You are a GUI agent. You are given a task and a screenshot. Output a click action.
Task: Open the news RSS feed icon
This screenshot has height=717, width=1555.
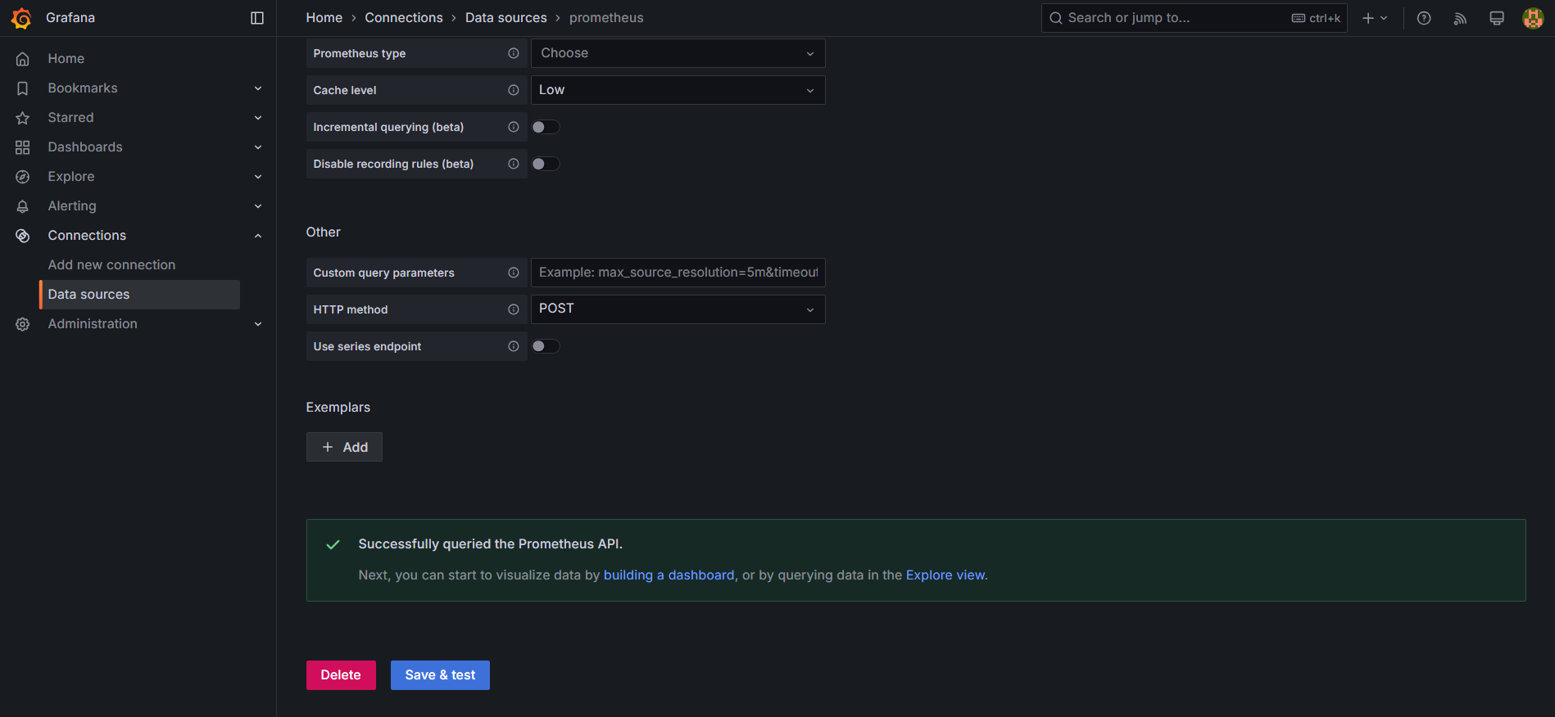[1460, 18]
